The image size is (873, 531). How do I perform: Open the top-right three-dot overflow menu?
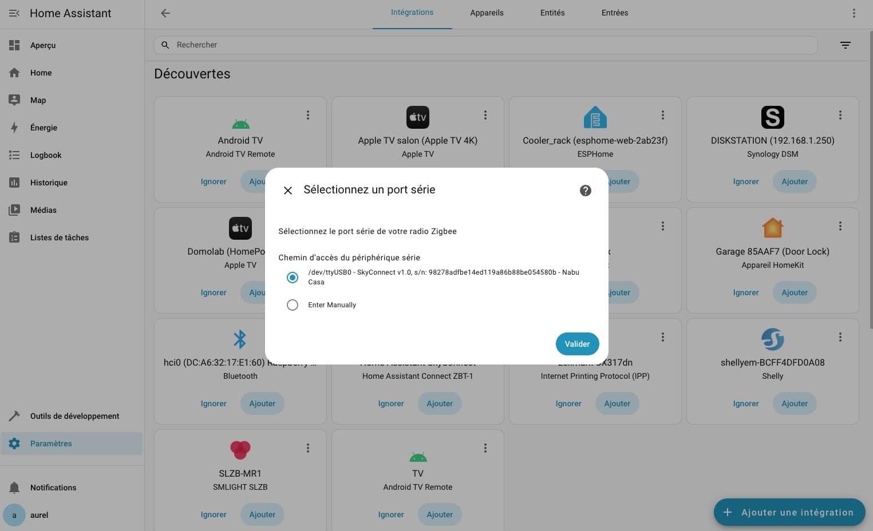click(854, 13)
